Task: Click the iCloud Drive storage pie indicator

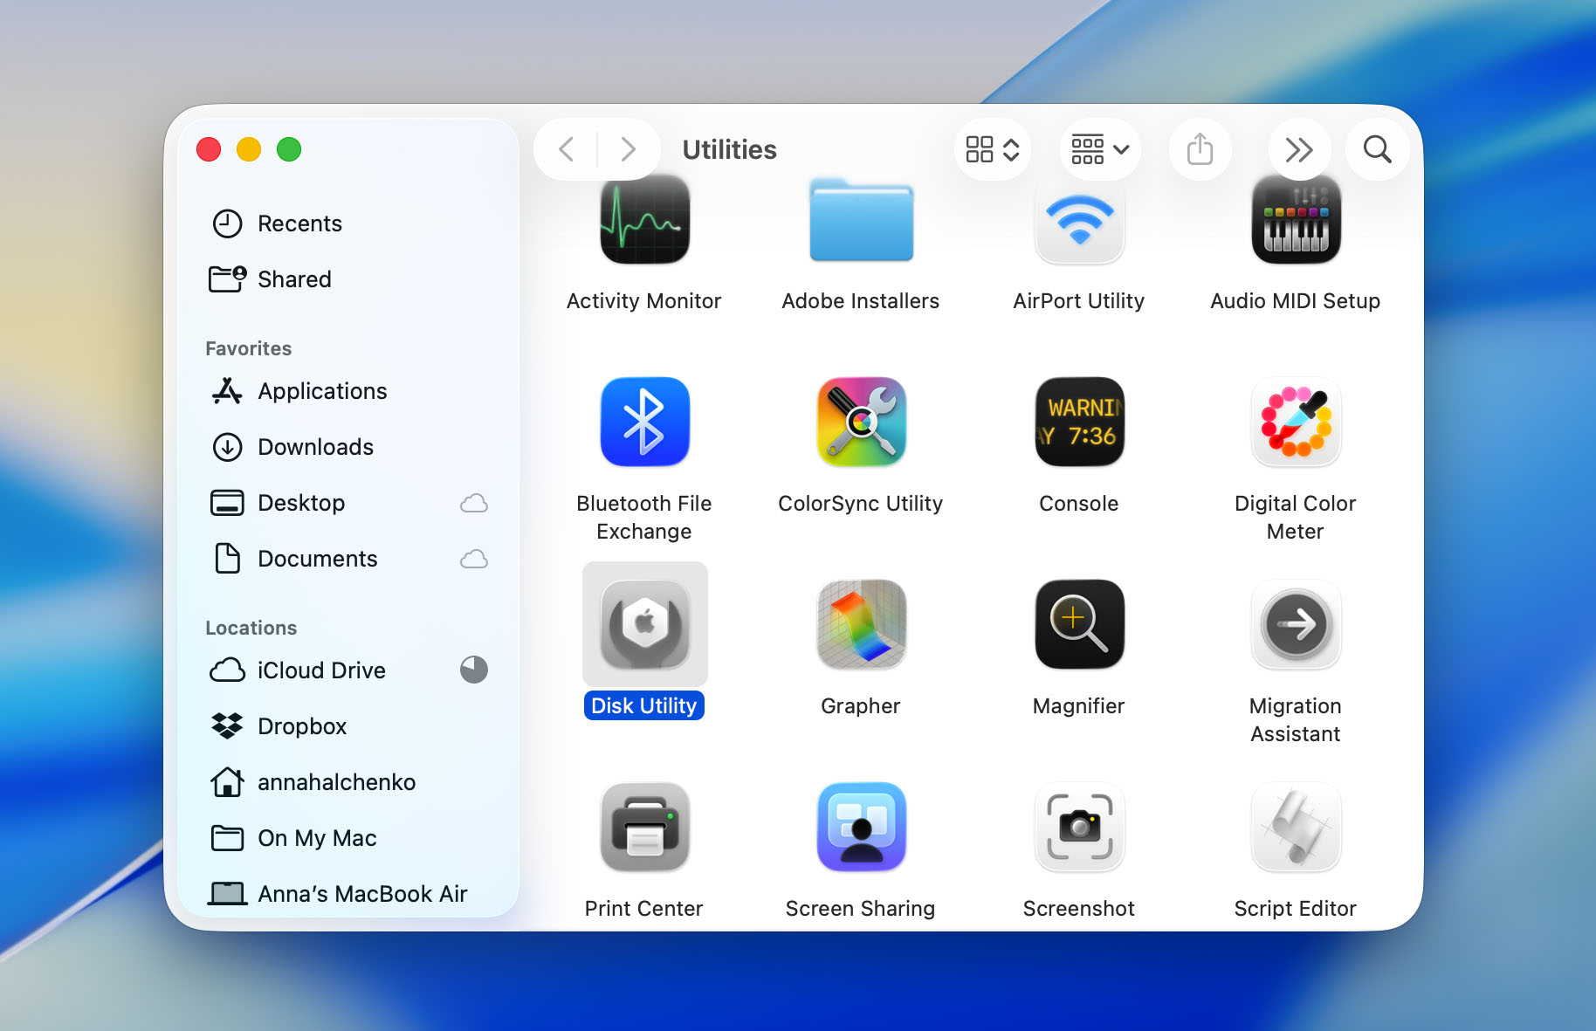Action: point(474,670)
